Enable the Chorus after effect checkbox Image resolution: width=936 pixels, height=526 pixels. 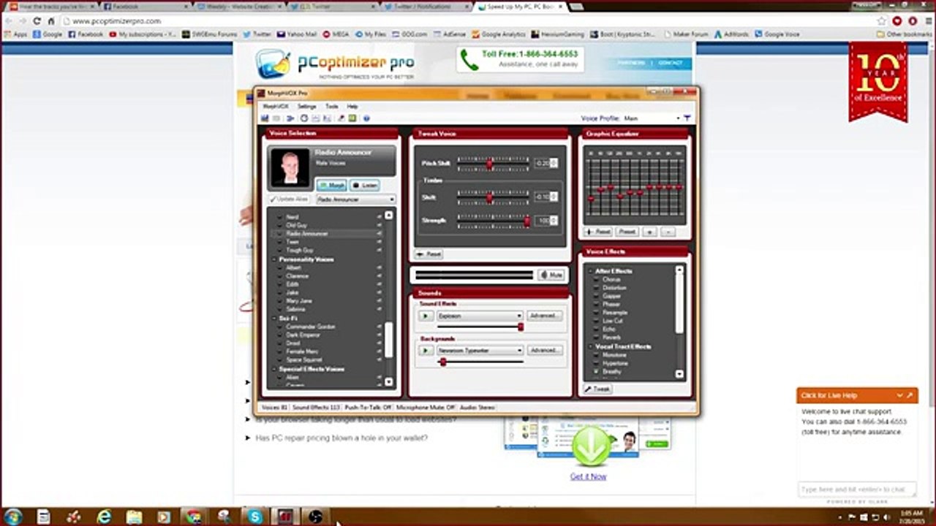pyautogui.click(x=597, y=280)
